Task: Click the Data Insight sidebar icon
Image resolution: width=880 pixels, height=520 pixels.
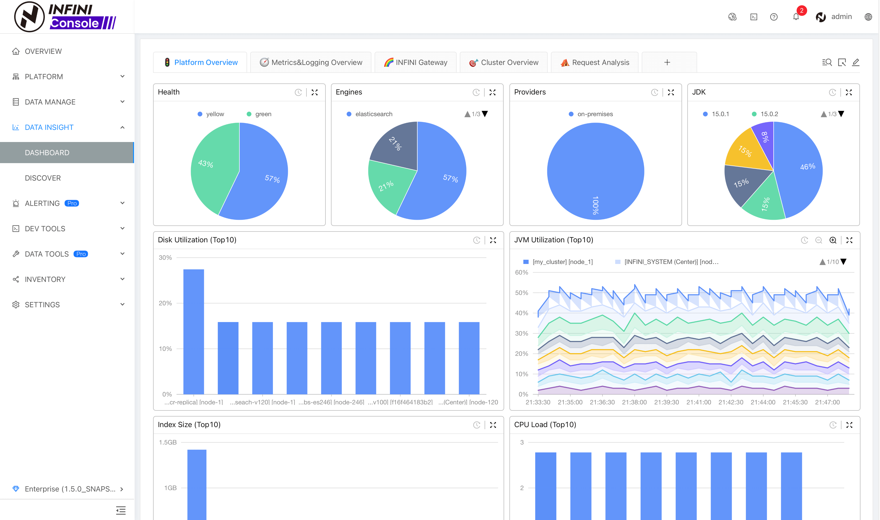Action: tap(16, 127)
